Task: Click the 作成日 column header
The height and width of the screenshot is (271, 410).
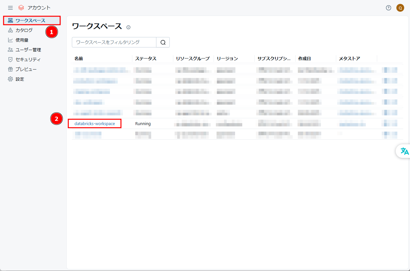Action: 304,58
